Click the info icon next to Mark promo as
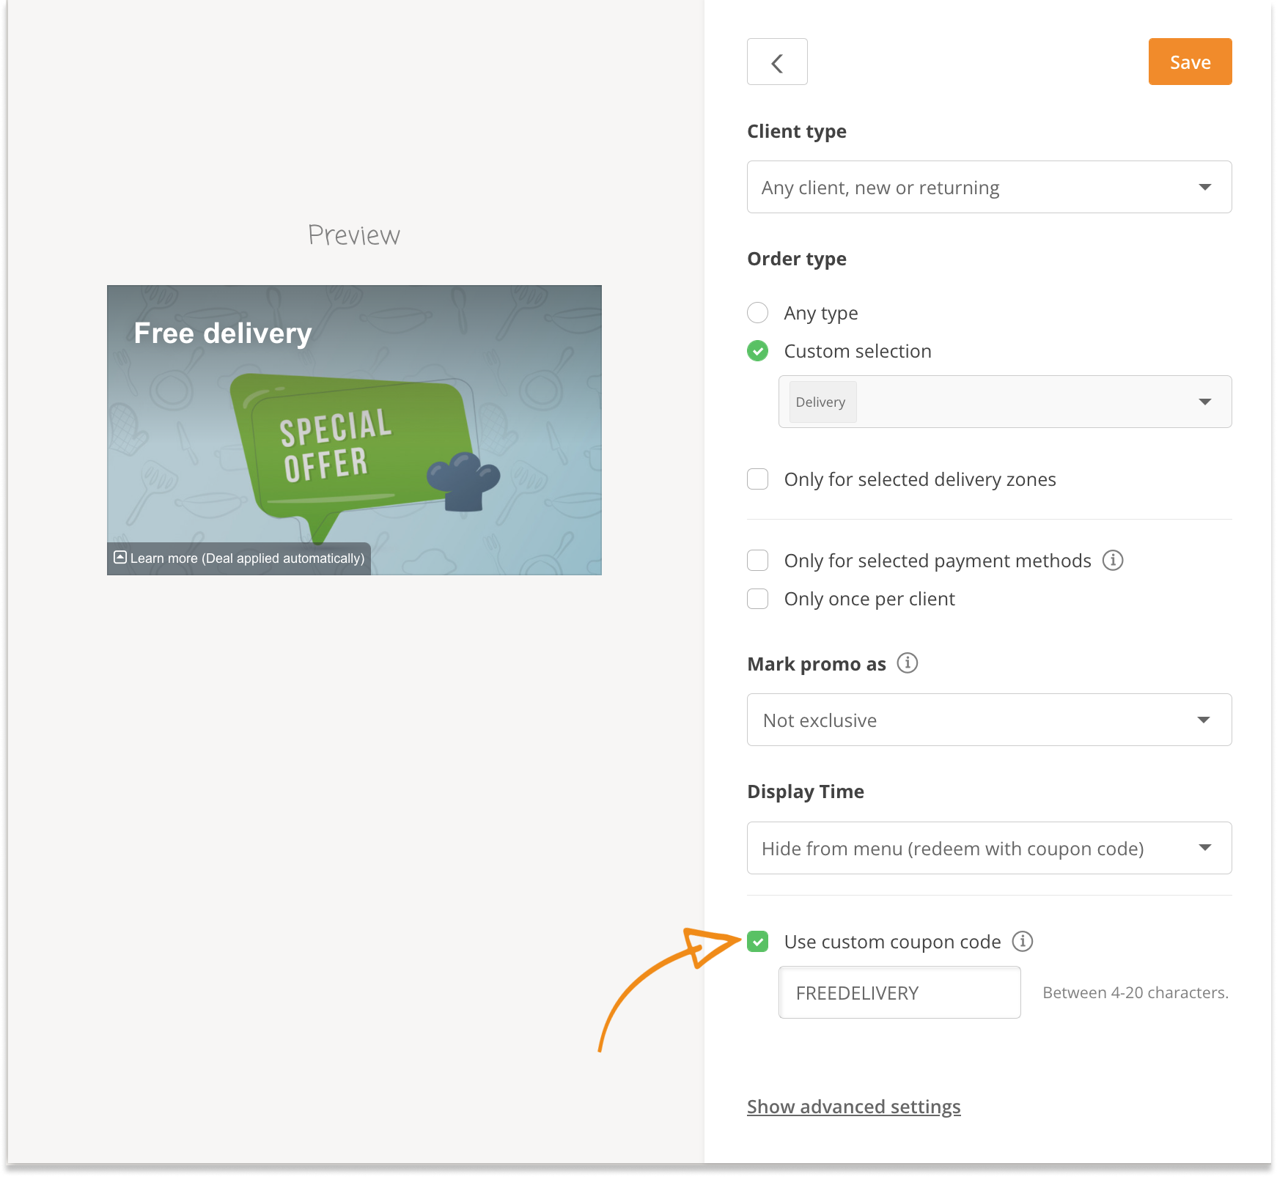The height and width of the screenshot is (1177, 1277). point(908,663)
